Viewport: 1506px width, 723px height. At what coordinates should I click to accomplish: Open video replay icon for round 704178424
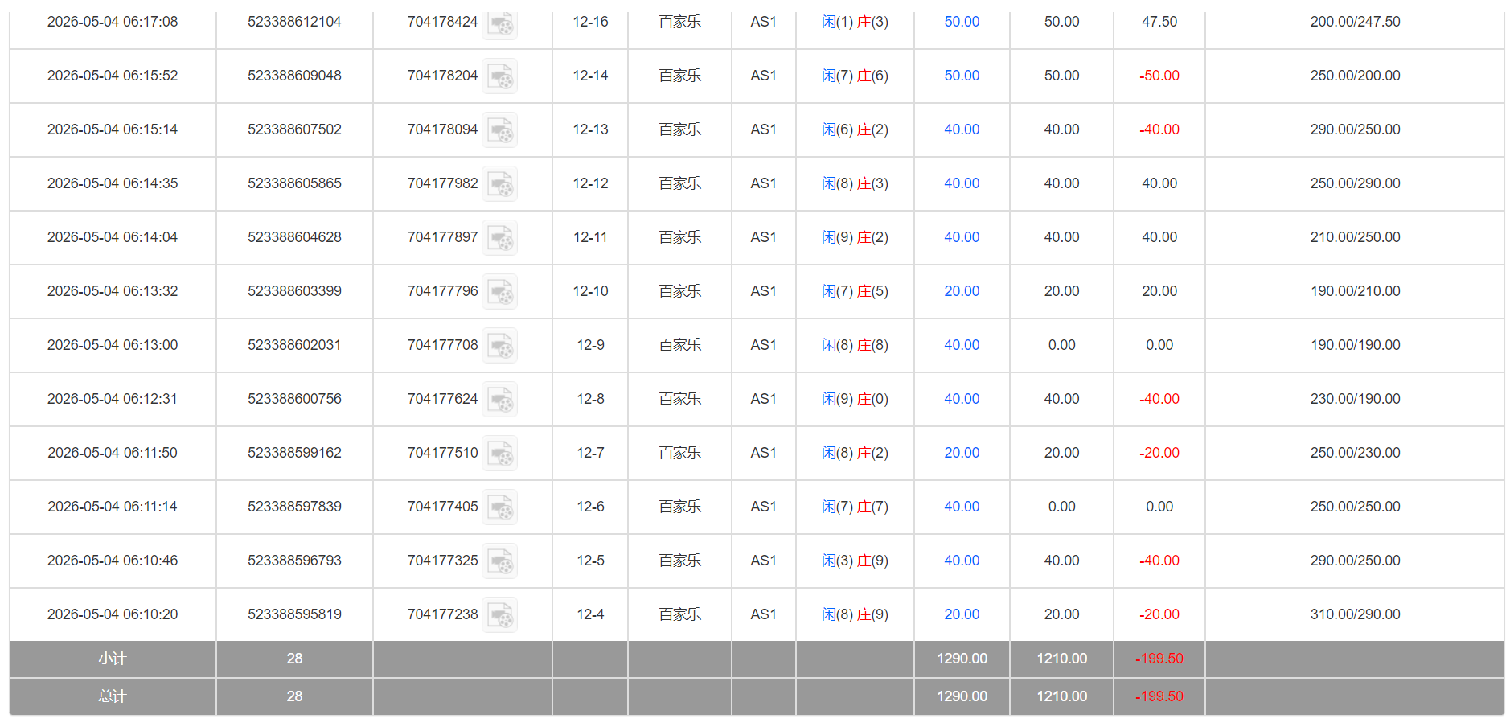[500, 23]
